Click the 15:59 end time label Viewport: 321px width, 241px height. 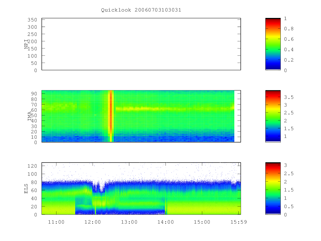pyautogui.click(x=239, y=222)
